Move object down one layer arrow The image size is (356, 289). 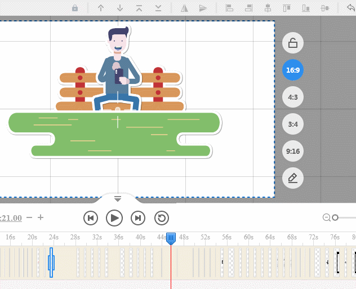click(x=120, y=8)
